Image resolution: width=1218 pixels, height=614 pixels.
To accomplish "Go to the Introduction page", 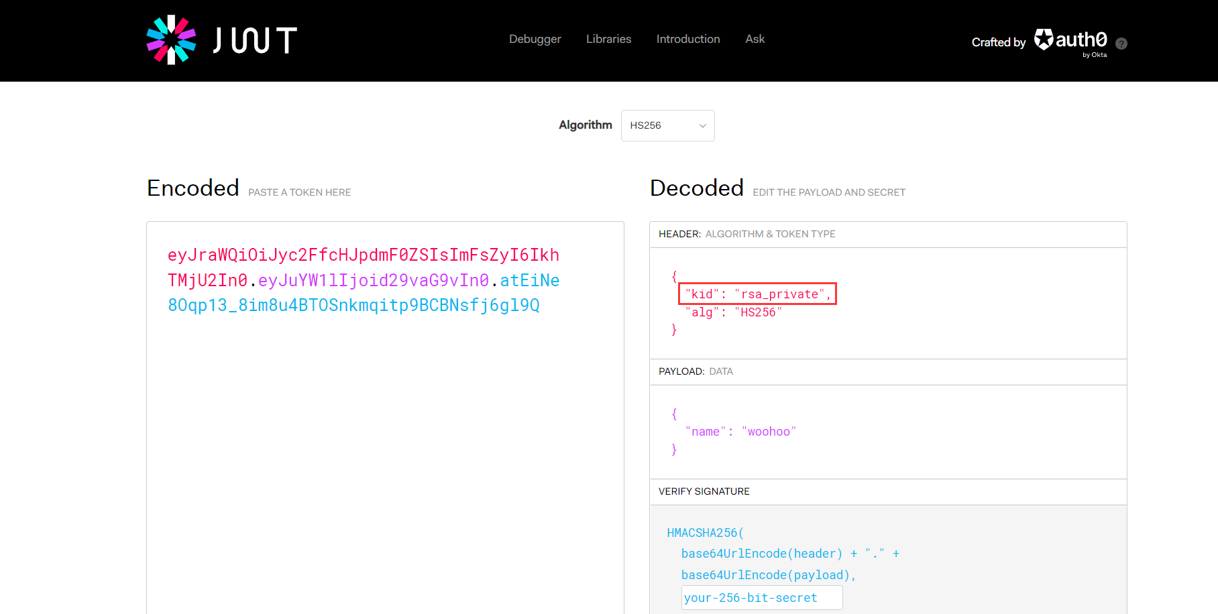I will [x=688, y=39].
